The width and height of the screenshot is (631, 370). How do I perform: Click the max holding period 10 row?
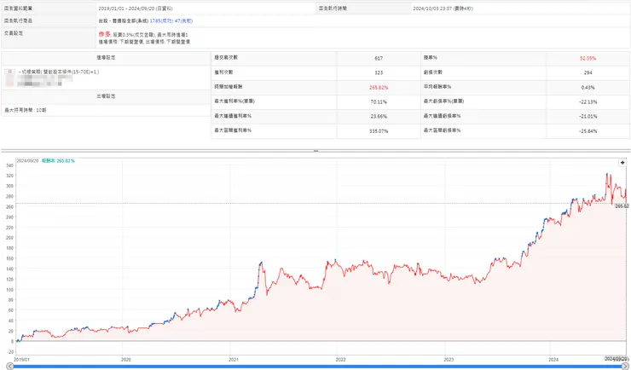coord(106,110)
